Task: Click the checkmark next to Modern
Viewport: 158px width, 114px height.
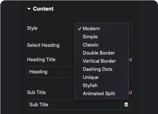Action: tap(79, 28)
